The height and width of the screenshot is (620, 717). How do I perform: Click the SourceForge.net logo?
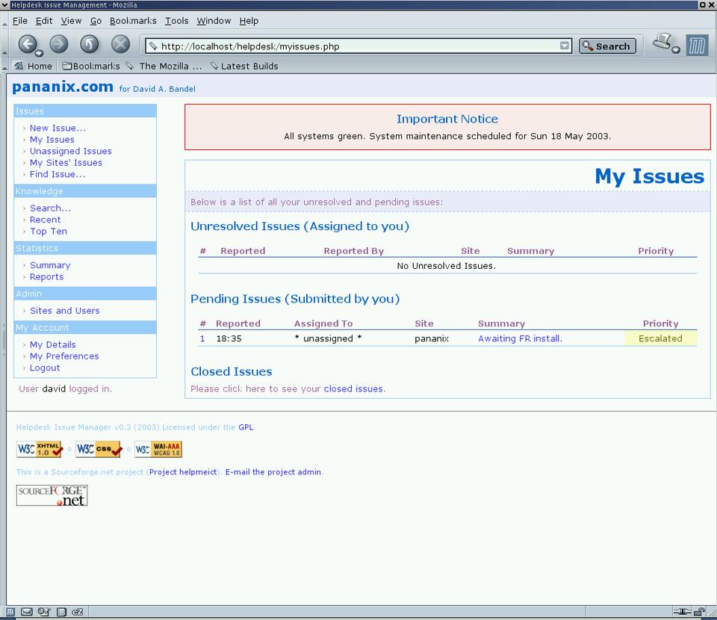[52, 495]
